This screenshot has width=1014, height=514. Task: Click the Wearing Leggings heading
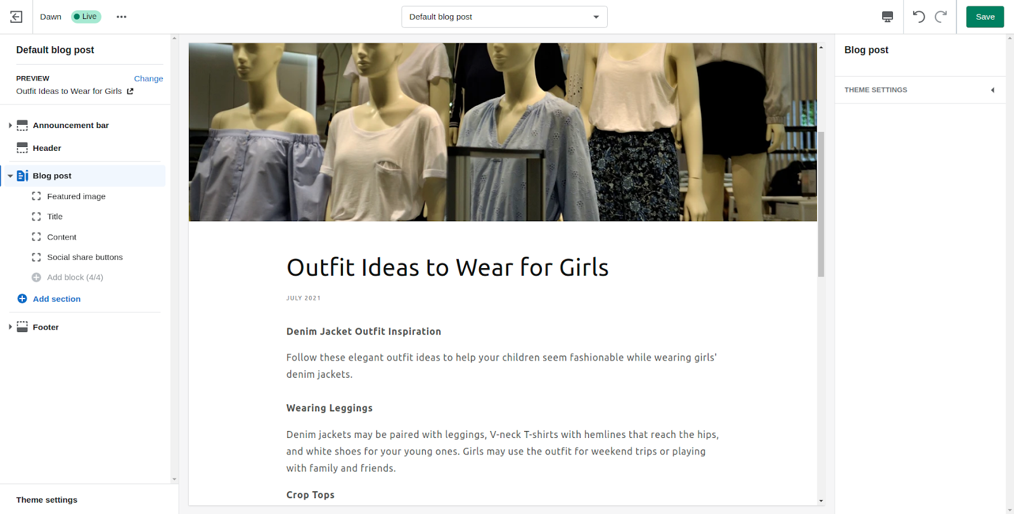330,408
